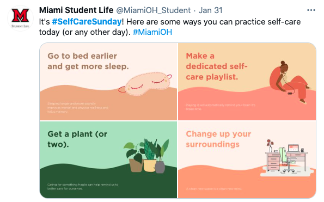Viewport: 324px width, 202px height.
Task: Click the desk and chair illustration
Action: 286,157
